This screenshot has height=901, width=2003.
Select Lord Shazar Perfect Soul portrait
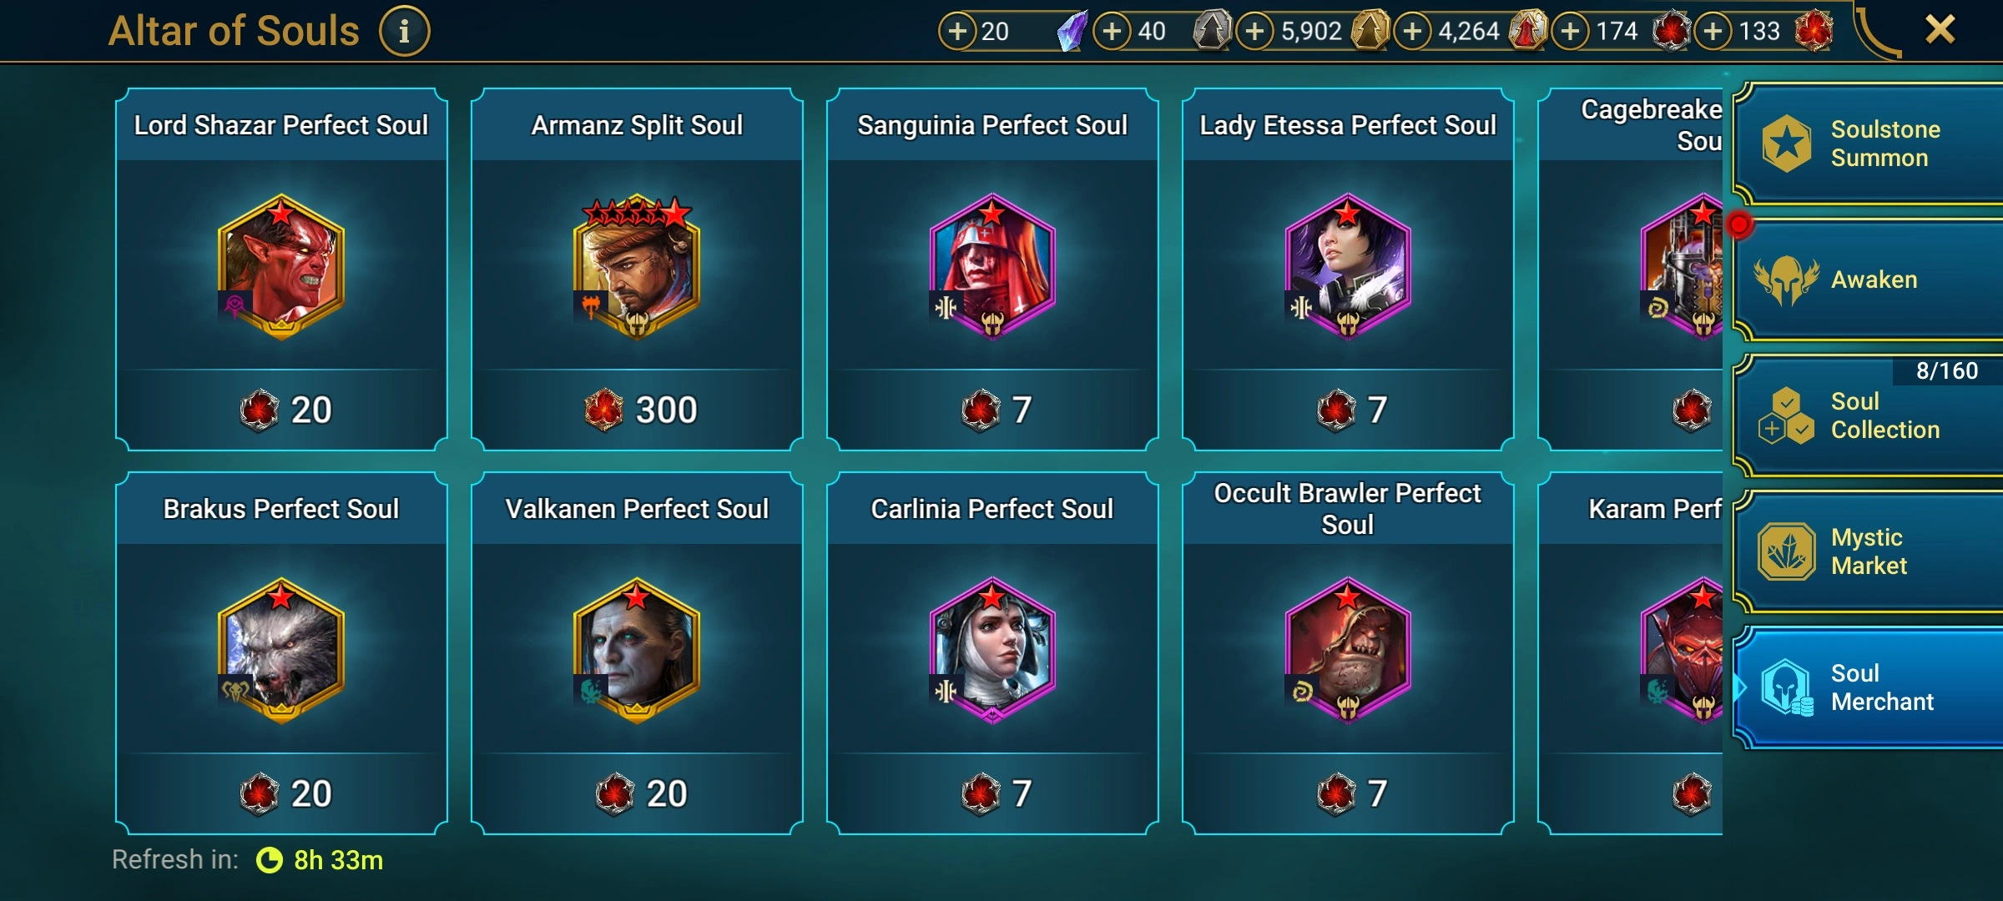click(x=281, y=267)
